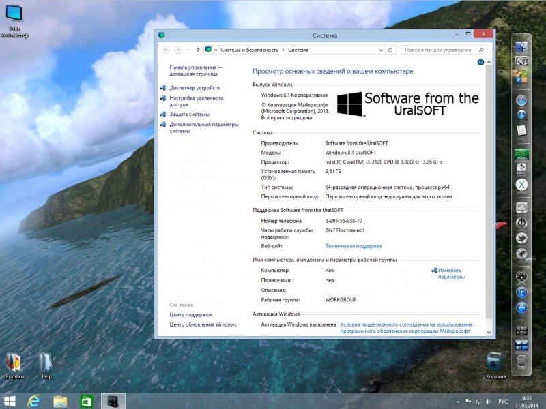Screen dimensions: 546x409
Task: Open Safari compass icon in the dock
Action: 521,100
